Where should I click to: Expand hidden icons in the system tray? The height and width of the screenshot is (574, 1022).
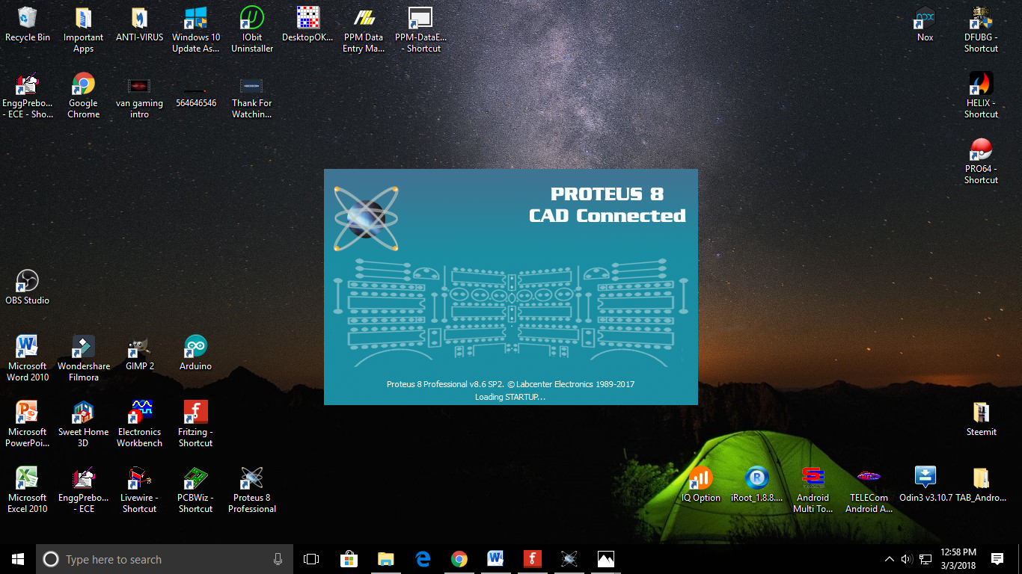click(x=890, y=558)
